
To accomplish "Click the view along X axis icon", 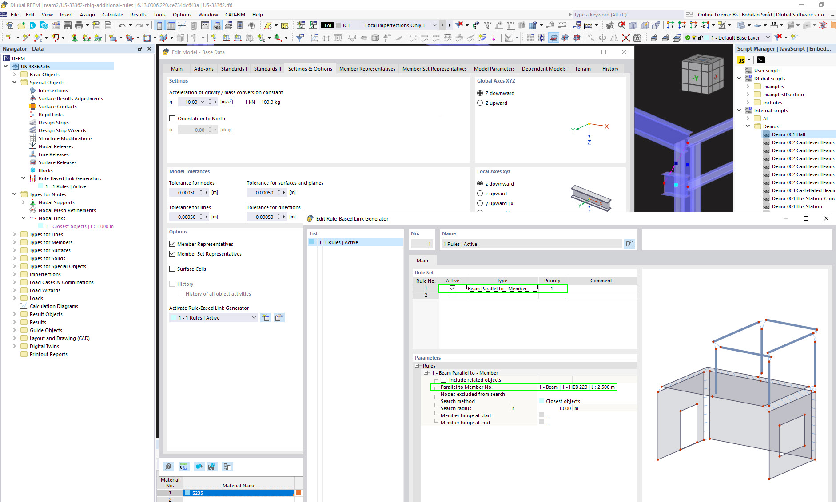I will [670, 25].
